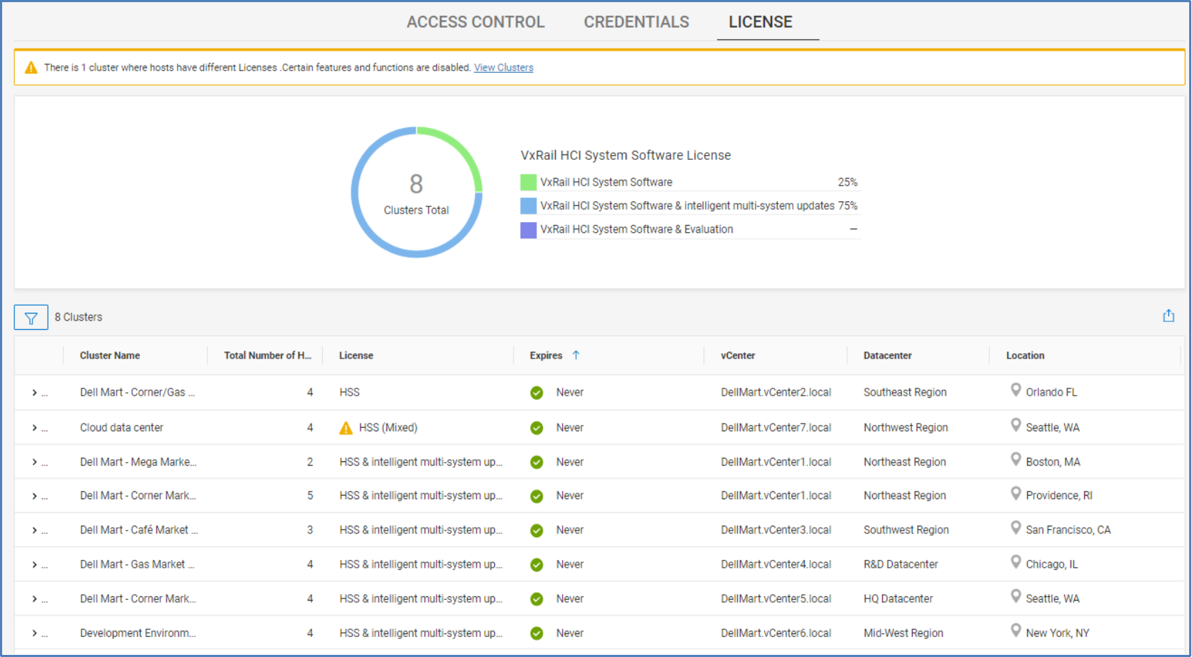Click green check icon in HQ Datacenter row
The height and width of the screenshot is (657, 1192).
536,599
